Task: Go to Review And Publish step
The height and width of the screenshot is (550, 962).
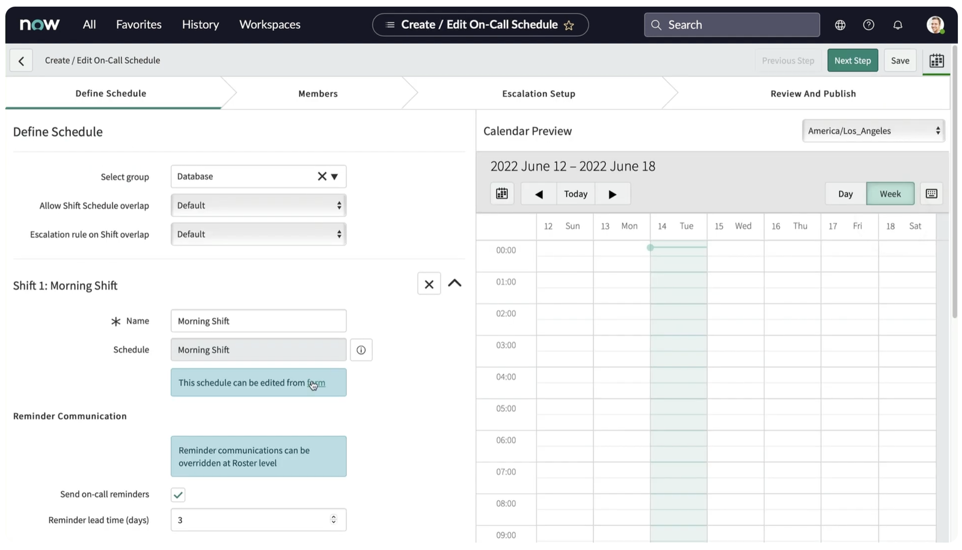Action: [x=813, y=94]
